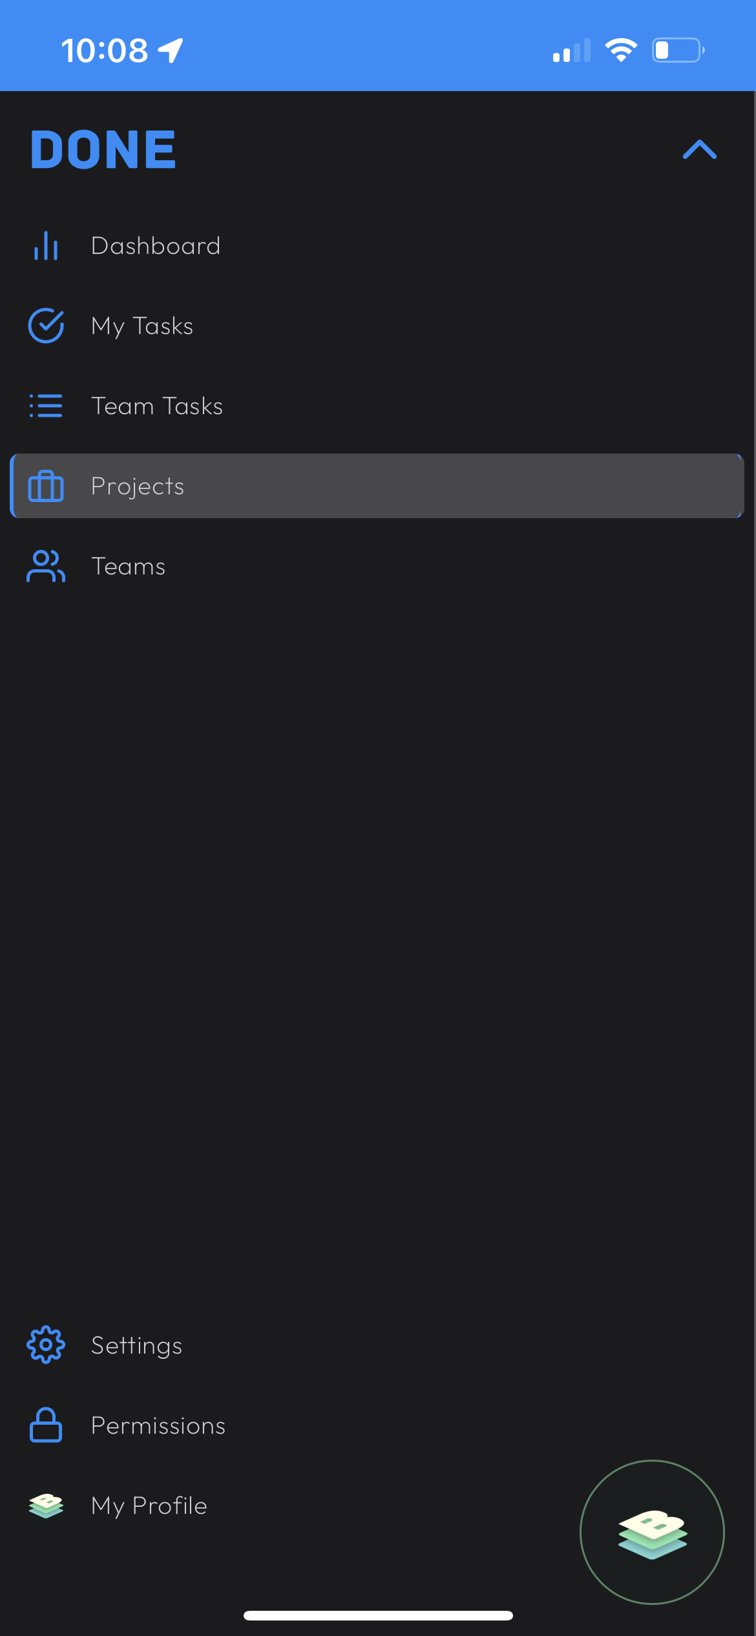The width and height of the screenshot is (756, 1636).
Task: Open Settings via the gear icon
Action: click(x=45, y=1345)
